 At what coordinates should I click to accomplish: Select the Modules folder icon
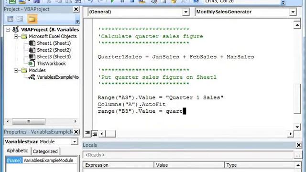point(24,70)
